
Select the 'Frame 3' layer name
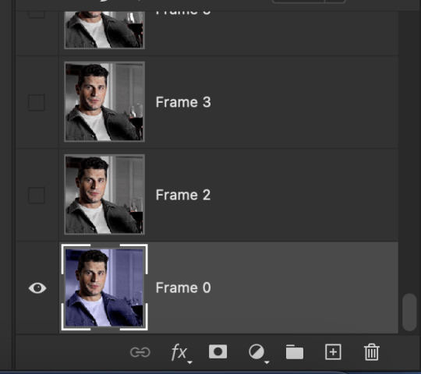point(183,102)
